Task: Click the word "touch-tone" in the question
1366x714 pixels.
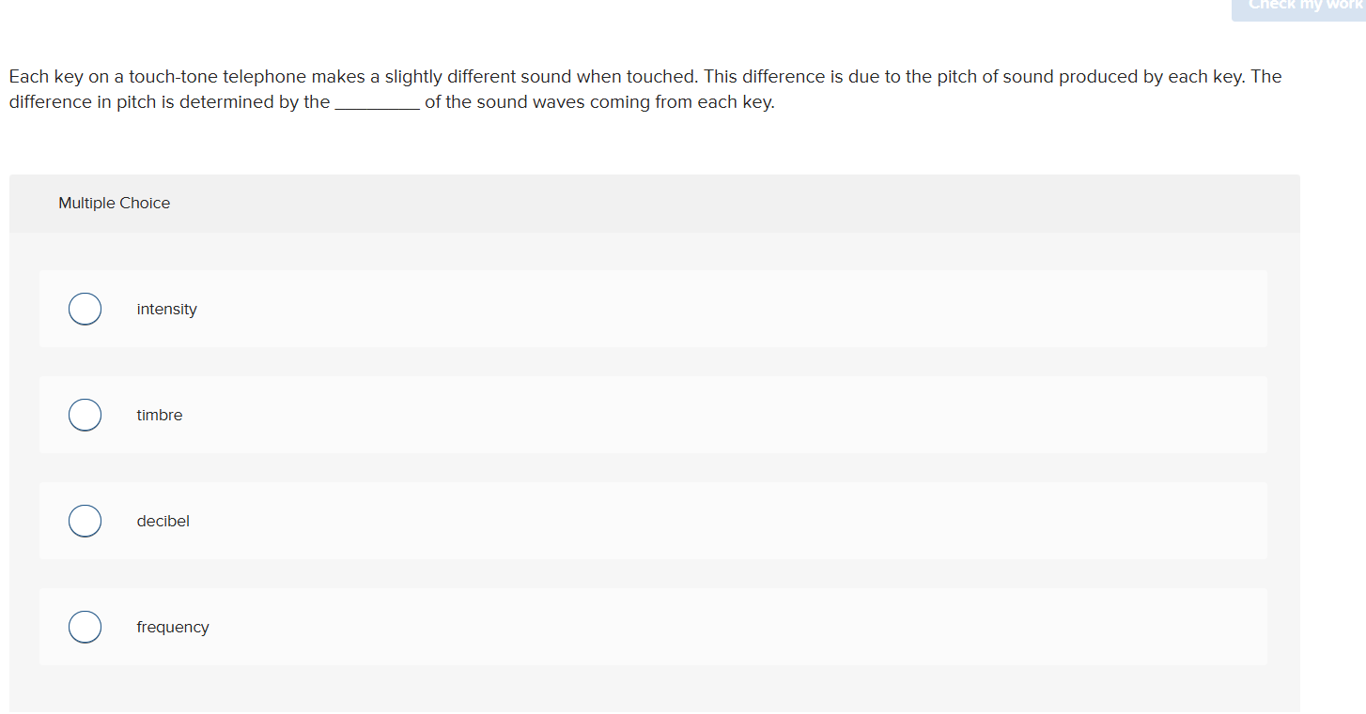Action: point(173,77)
